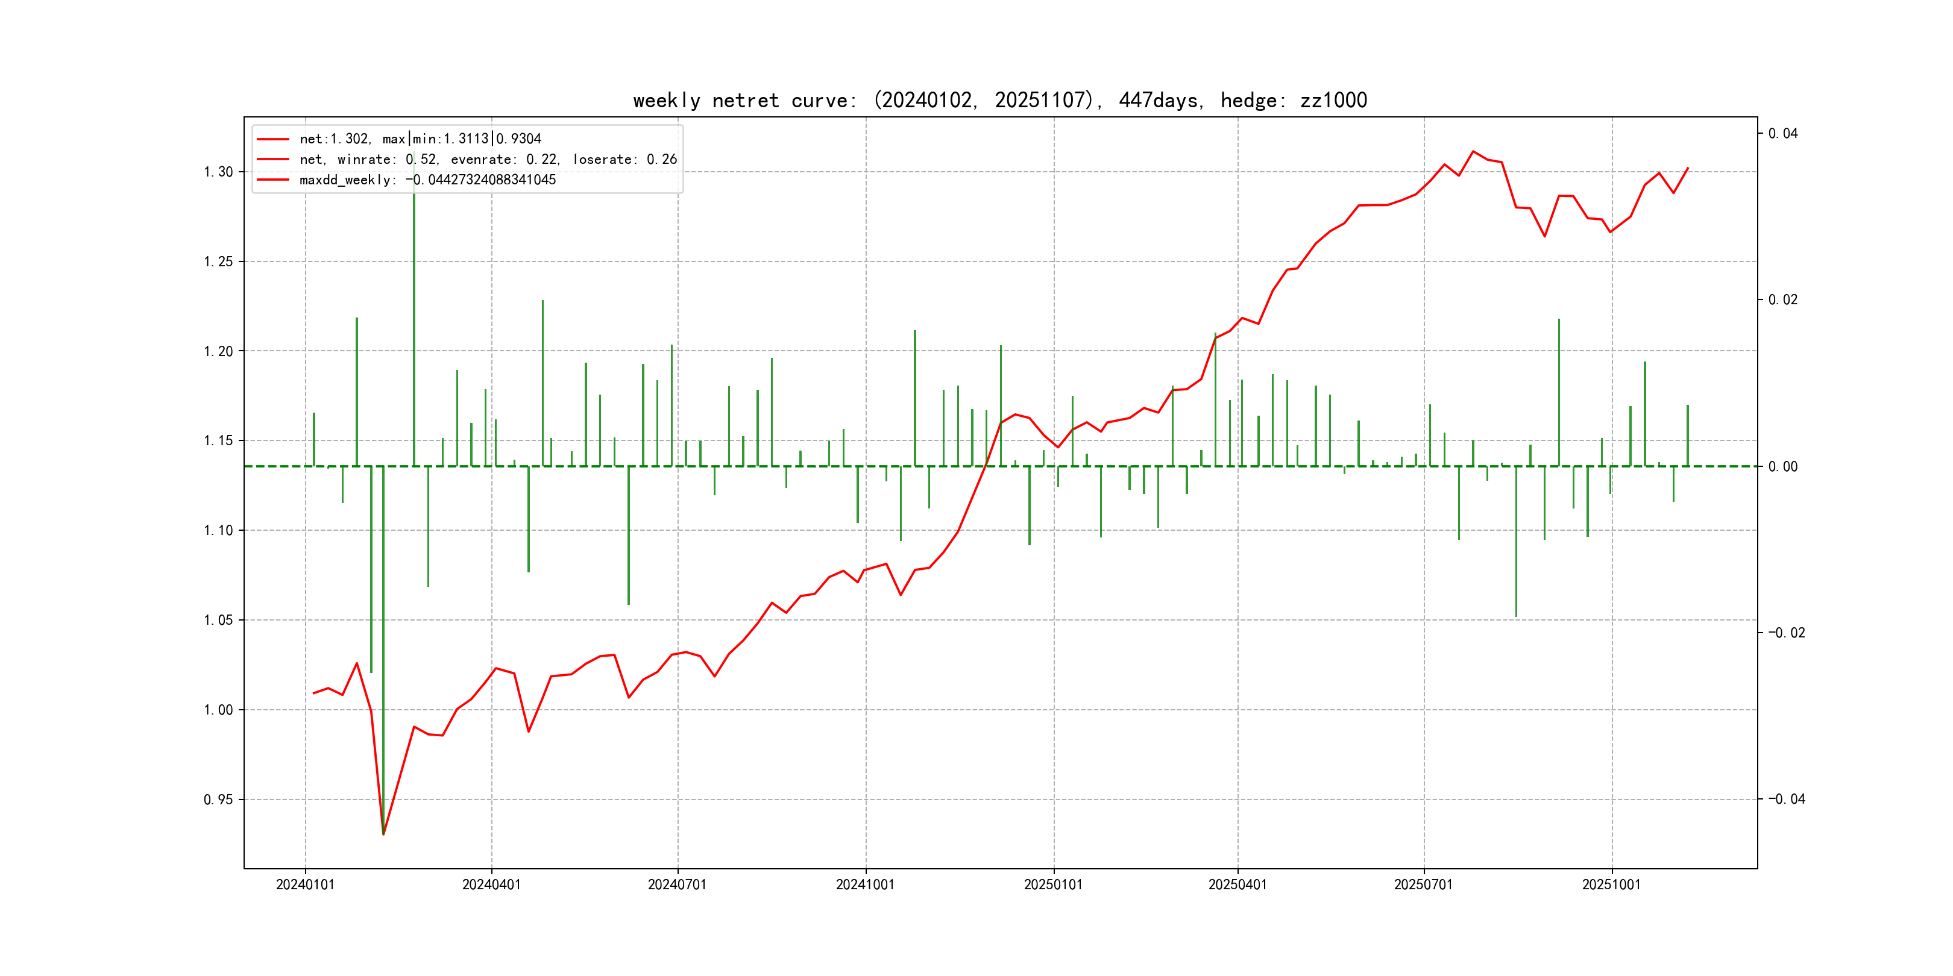This screenshot has height=976, width=1953.
Task: Click the 20240101 x-axis date label
Action: point(305,884)
